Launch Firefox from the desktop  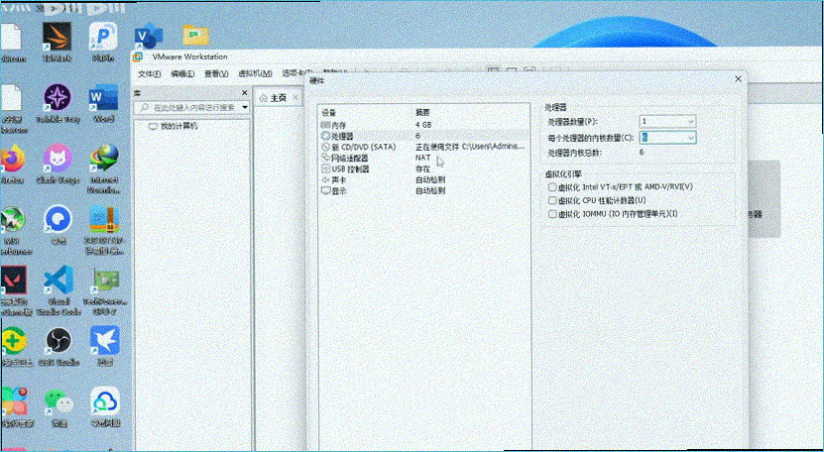12,160
